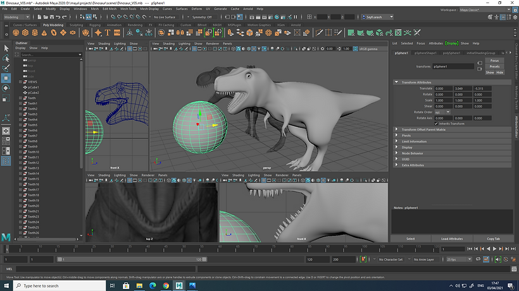Click the Outliner vertical scrollbar

click(x=81, y=116)
